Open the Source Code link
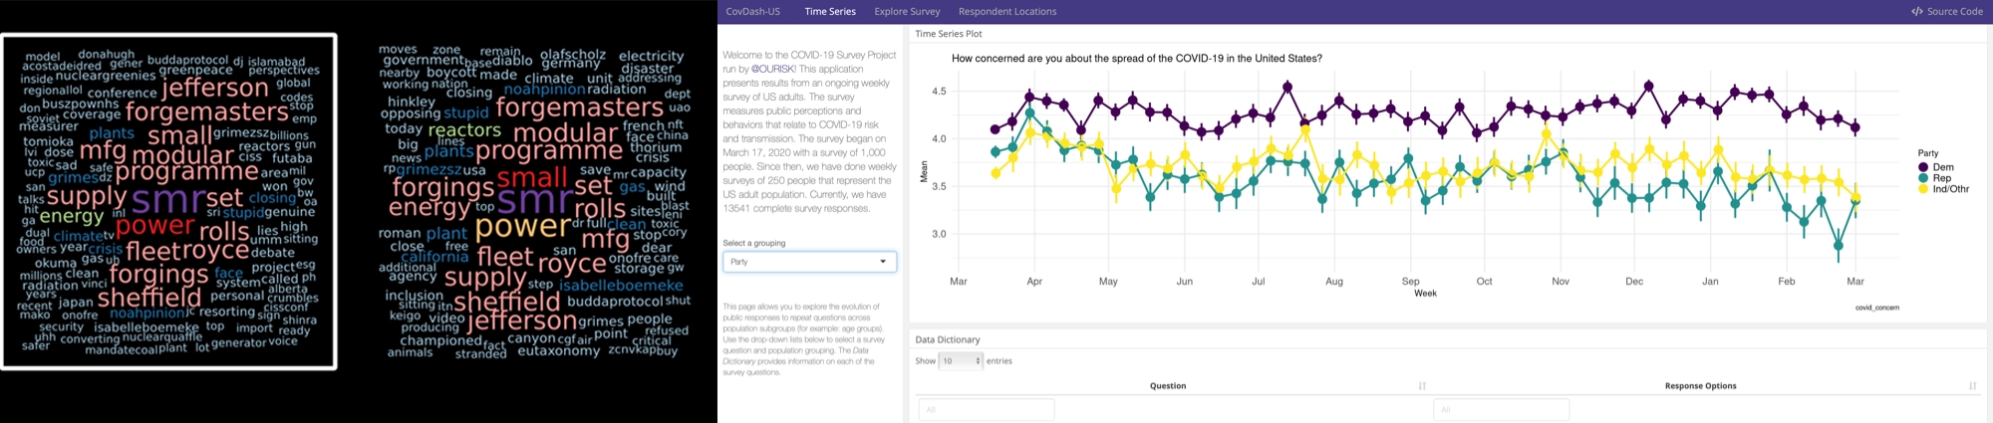Screen dimensions: 1993x423 click(1946, 12)
